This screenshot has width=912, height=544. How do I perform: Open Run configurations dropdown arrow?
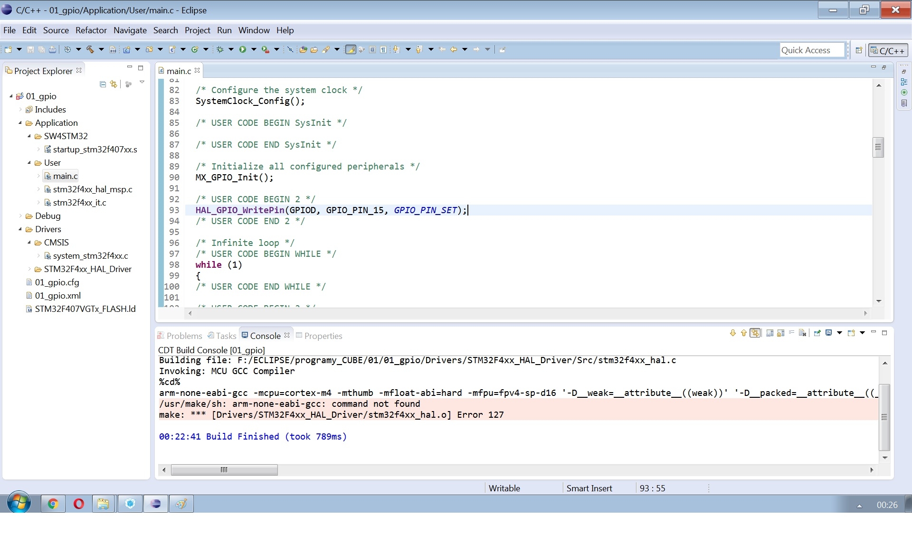coord(254,49)
